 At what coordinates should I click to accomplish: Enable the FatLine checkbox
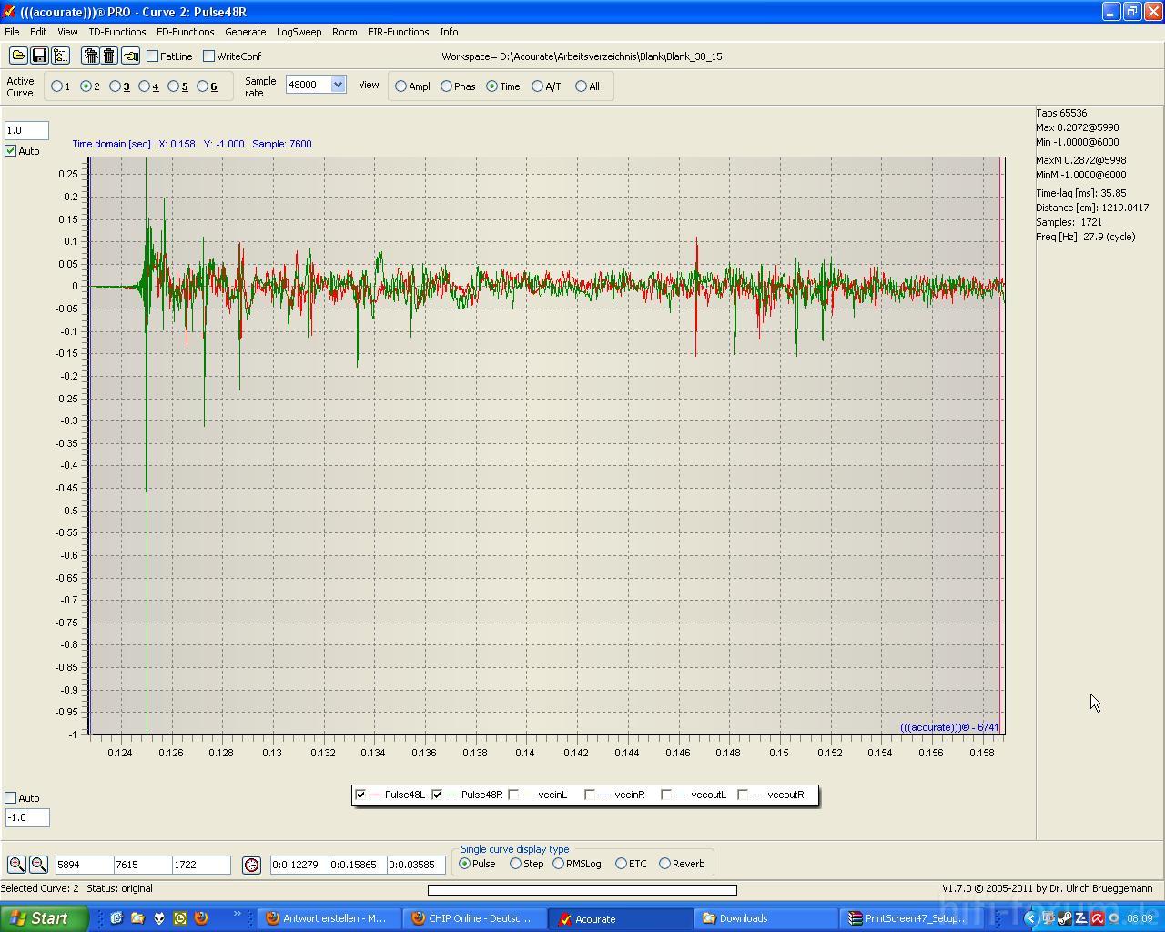(x=153, y=56)
